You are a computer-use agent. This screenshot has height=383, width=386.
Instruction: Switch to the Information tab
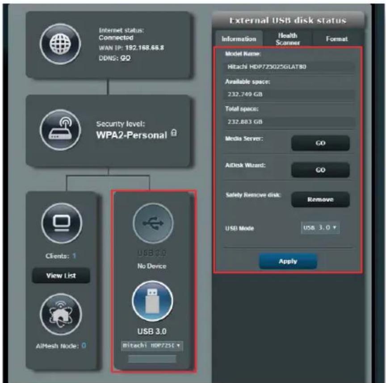click(x=239, y=39)
